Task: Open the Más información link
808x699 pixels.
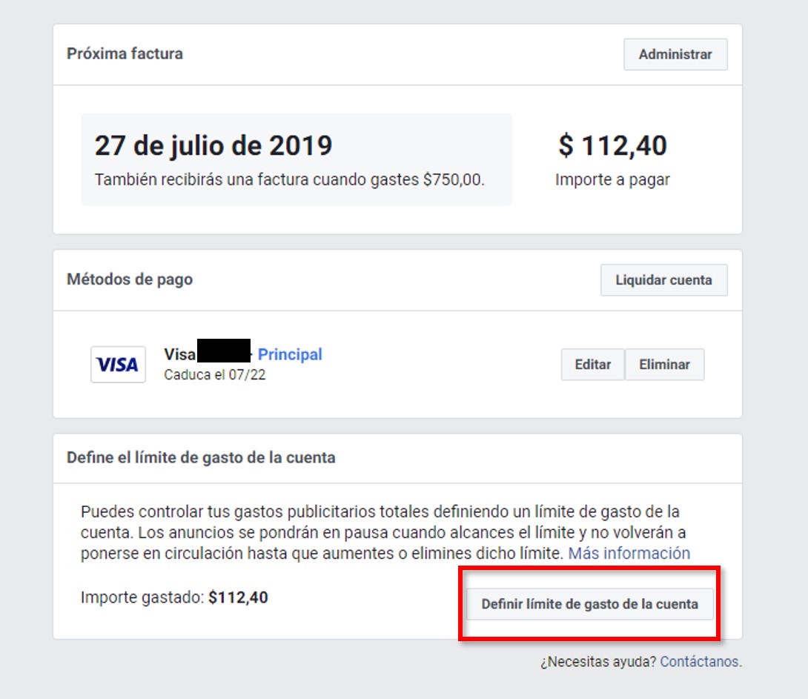Action: click(629, 553)
